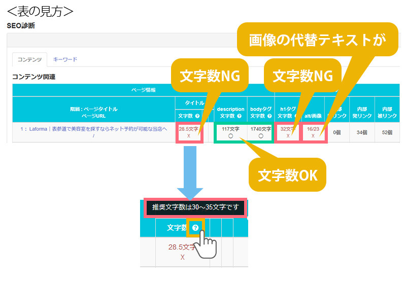Click the highlighted help icon in enlarged view
Viewport: 406px width, 284px height.
coord(195,228)
